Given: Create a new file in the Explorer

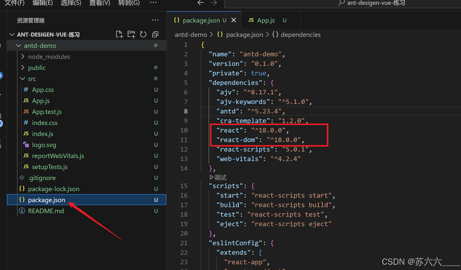Looking at the screenshot, I should [x=119, y=34].
